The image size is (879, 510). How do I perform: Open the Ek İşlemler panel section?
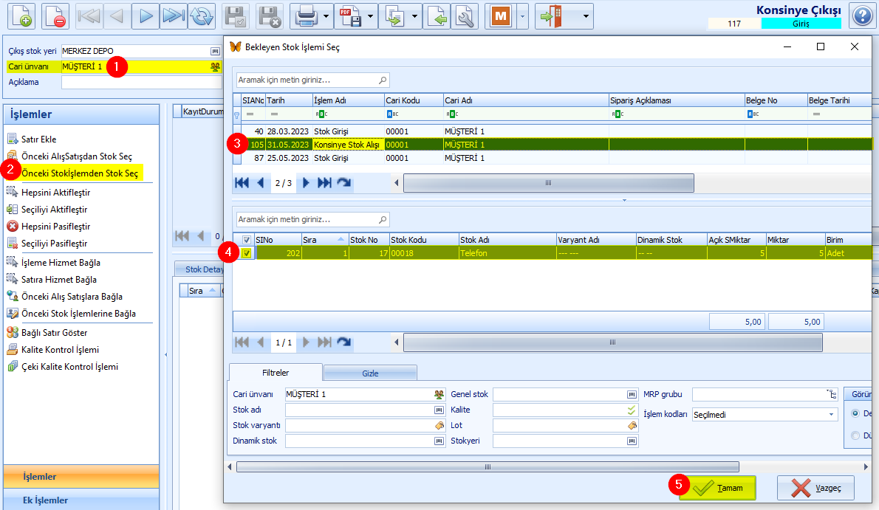pos(81,500)
